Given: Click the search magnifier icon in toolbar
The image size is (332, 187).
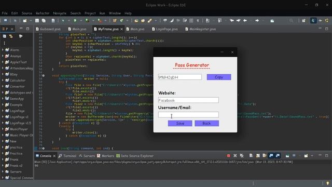Looking at the screenshot, I should point(292,21).
